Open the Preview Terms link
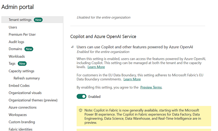Viewport: 218px width, 131px height. pos(151,87)
